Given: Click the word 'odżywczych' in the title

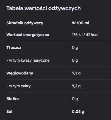Looking at the screenshot, I should click(x=65, y=8).
